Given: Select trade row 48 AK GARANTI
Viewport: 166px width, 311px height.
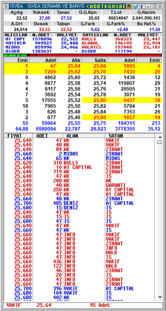Looking at the screenshot, I should (79, 185).
